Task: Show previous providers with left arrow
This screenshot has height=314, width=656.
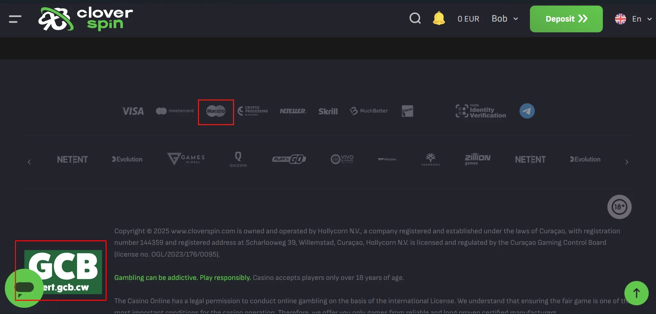Action: pyautogui.click(x=29, y=162)
